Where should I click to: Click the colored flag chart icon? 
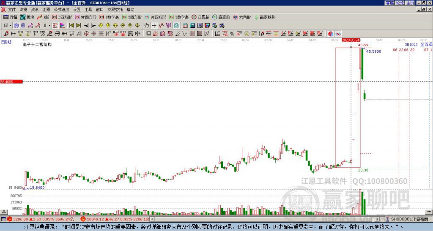(63, 26)
